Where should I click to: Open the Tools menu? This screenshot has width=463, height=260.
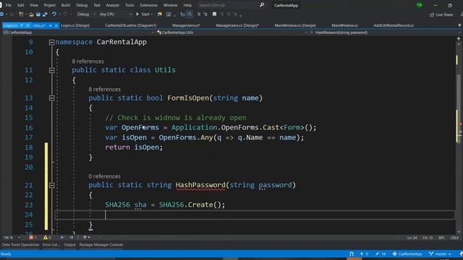(x=129, y=5)
